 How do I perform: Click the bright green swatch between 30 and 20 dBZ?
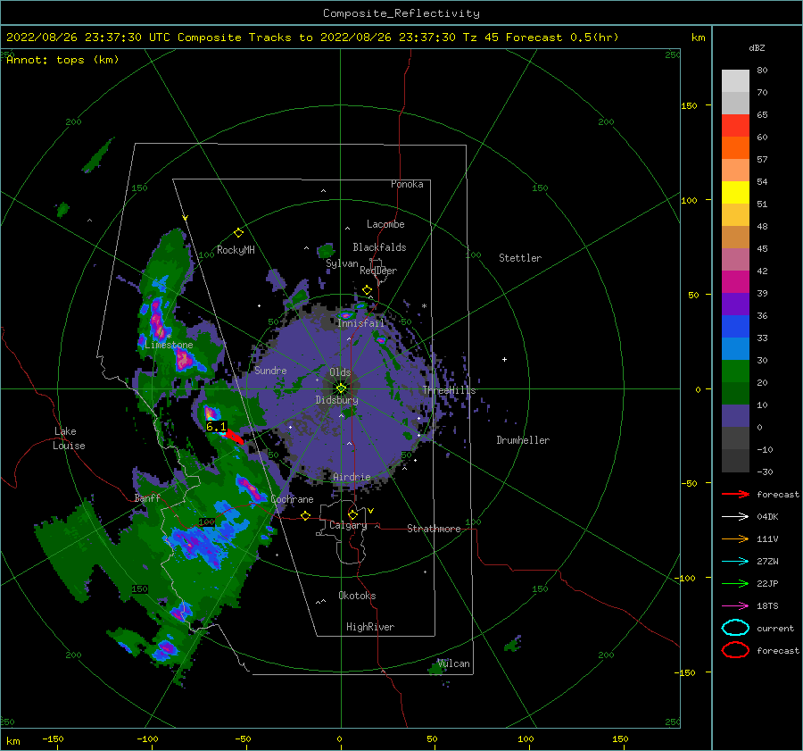pos(735,371)
